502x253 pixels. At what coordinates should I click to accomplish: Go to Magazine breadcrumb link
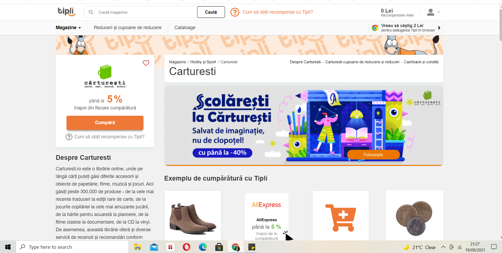click(177, 62)
